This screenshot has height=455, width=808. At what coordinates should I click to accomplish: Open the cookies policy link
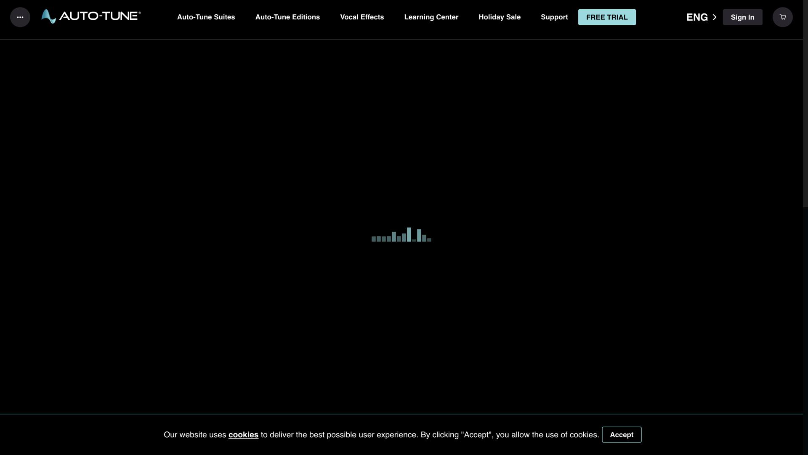(x=243, y=435)
